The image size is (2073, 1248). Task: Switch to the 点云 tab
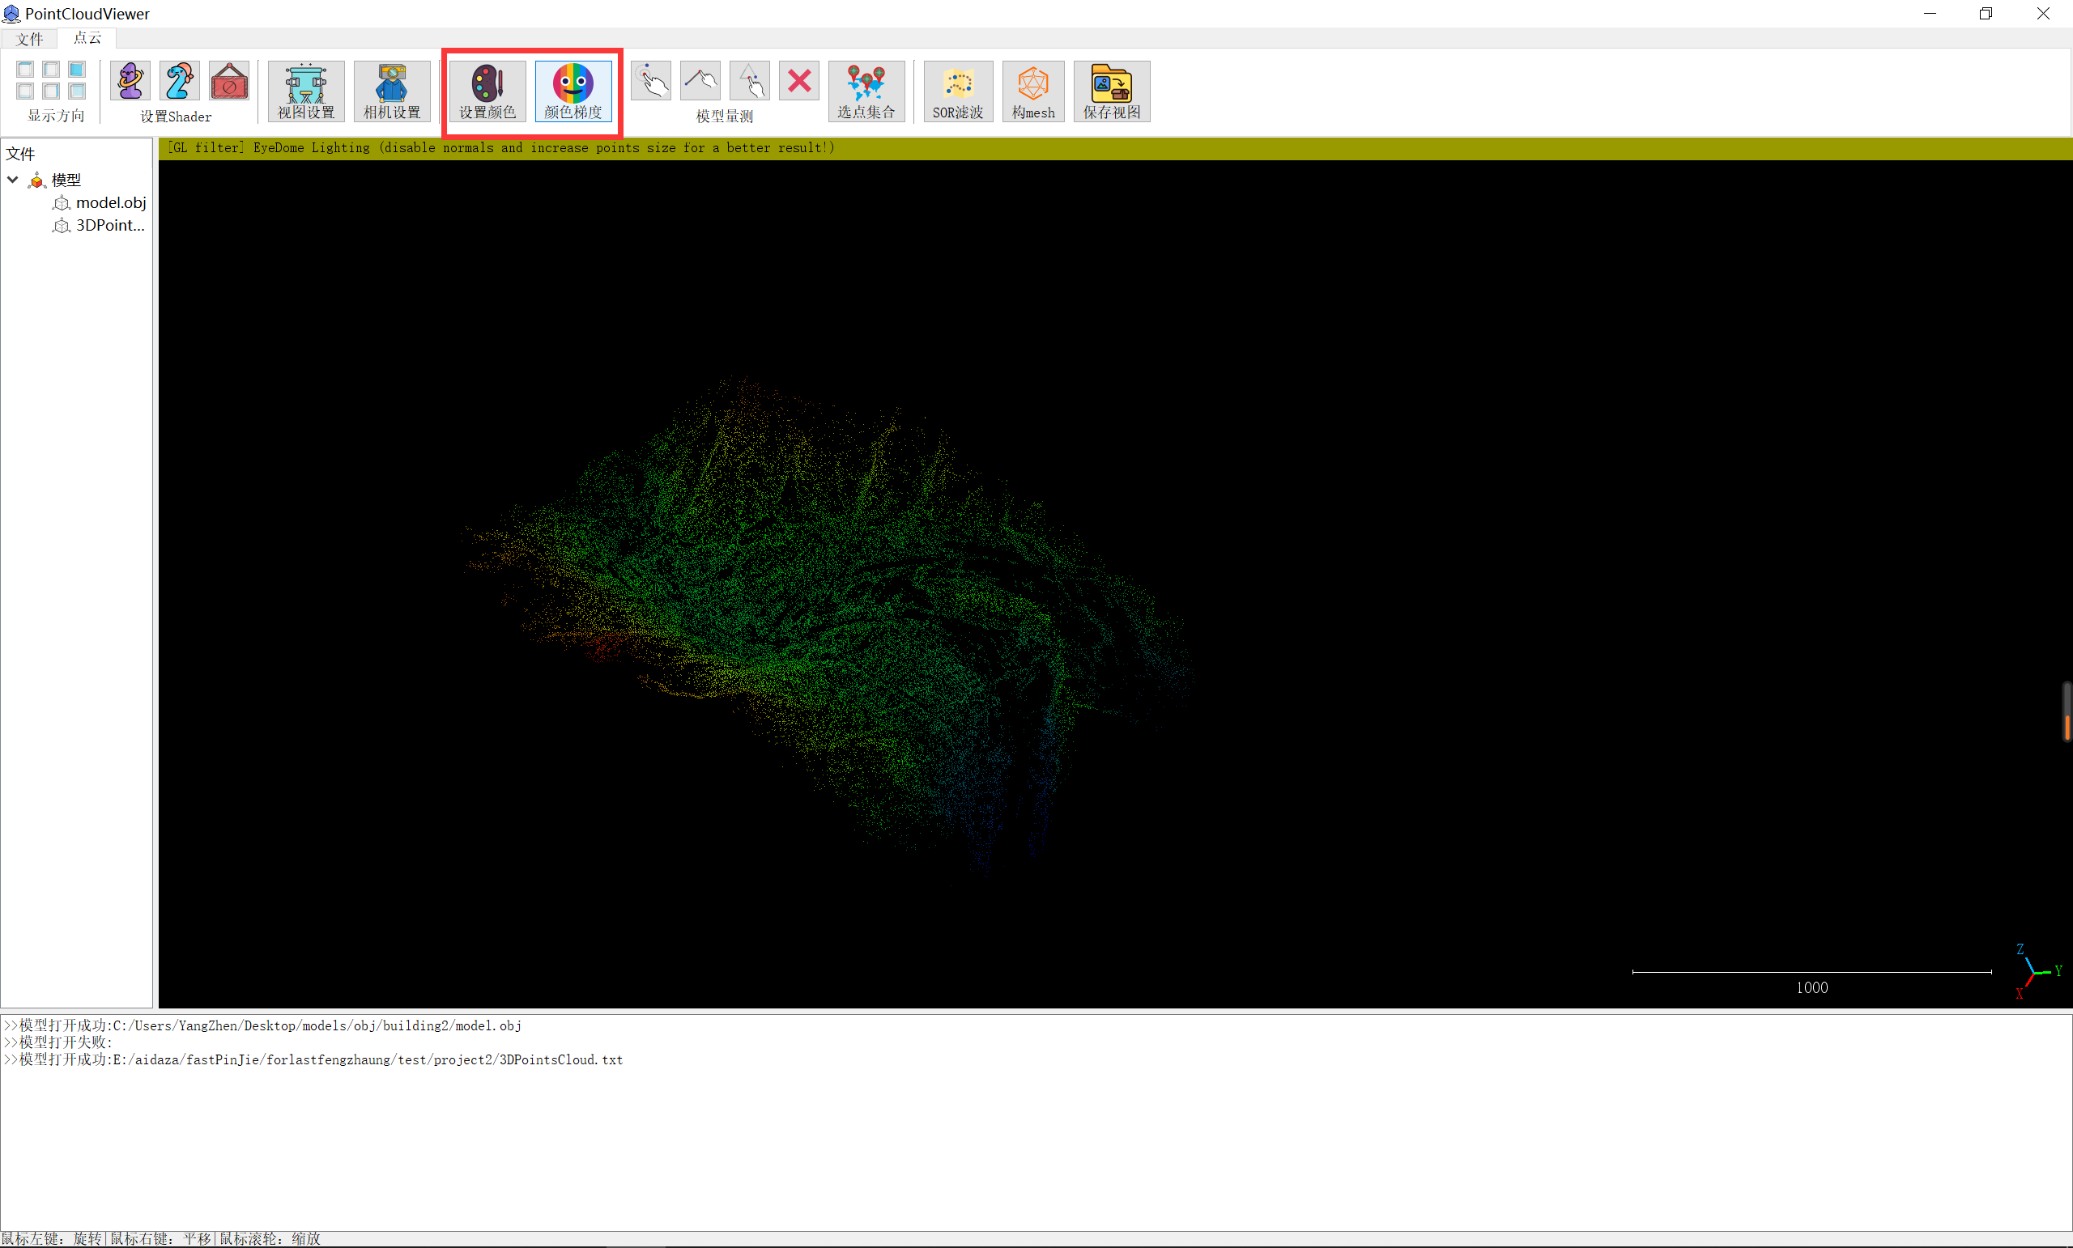pos(86,38)
